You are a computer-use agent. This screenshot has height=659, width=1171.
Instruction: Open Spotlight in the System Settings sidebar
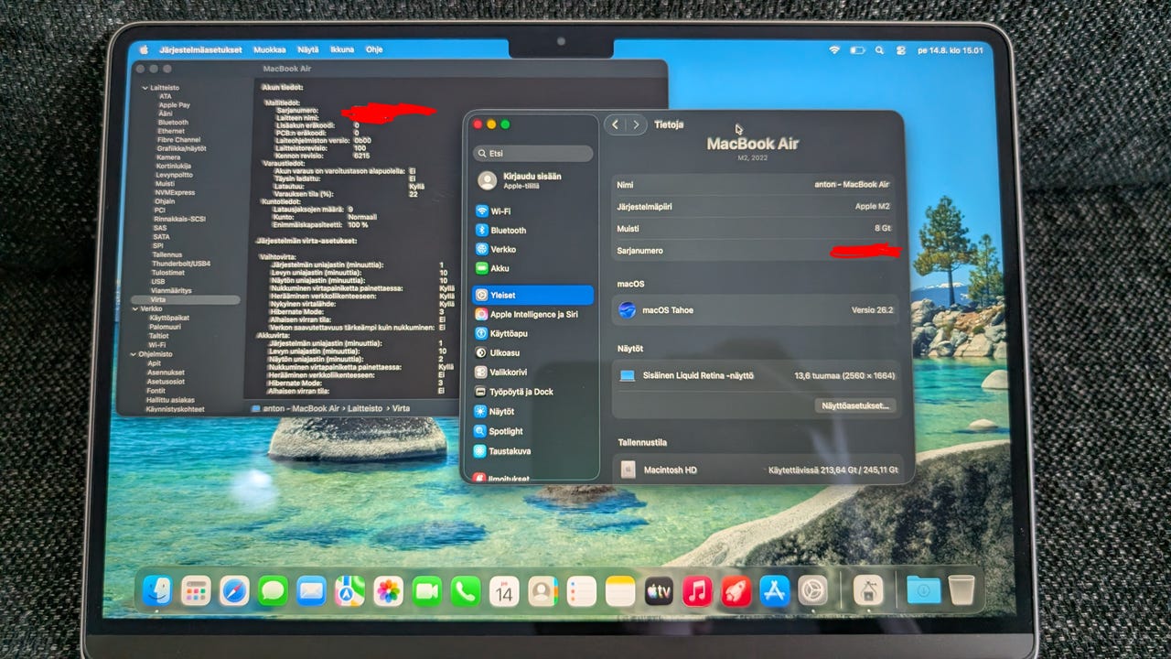532,431
